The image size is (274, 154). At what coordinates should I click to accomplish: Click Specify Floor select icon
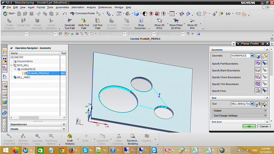(x=258, y=91)
